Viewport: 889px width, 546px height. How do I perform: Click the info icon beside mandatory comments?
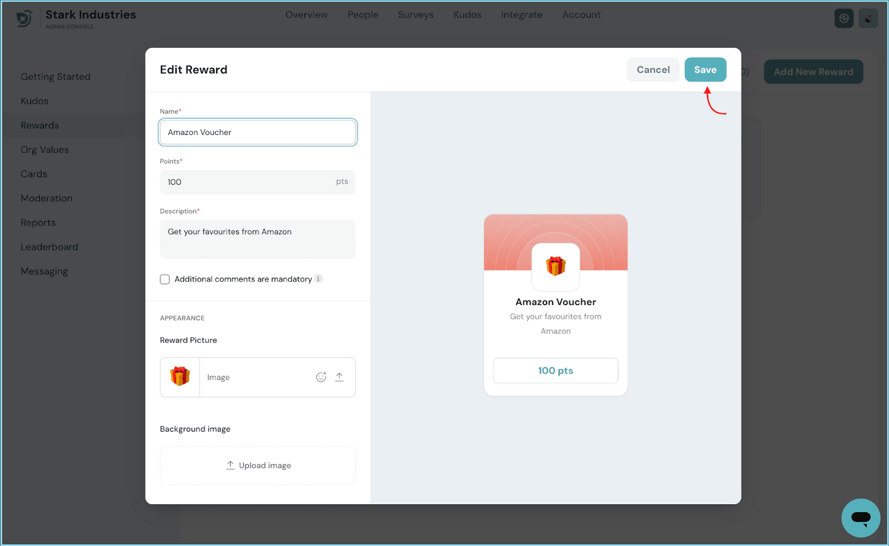[x=318, y=279]
